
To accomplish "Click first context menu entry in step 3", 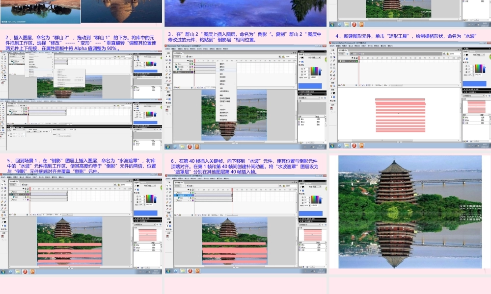I will point(226,64).
